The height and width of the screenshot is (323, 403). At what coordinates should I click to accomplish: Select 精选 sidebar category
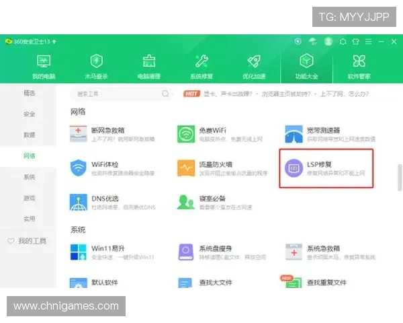click(x=29, y=93)
